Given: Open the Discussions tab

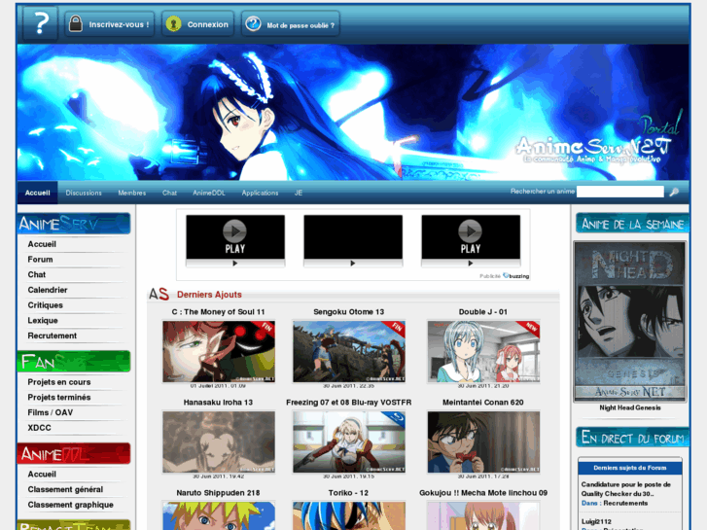Looking at the screenshot, I should click(x=84, y=193).
